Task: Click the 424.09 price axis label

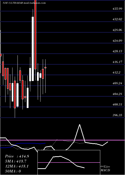Action: click(117, 40)
